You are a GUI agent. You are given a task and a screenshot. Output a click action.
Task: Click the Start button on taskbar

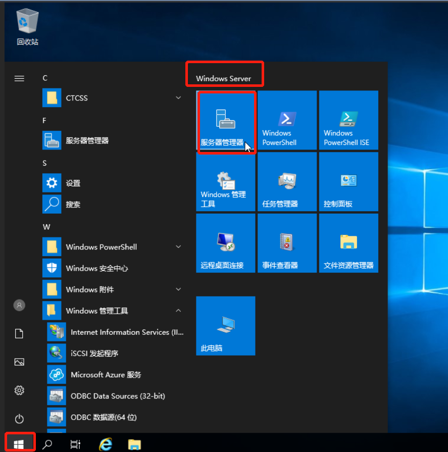click(x=19, y=444)
